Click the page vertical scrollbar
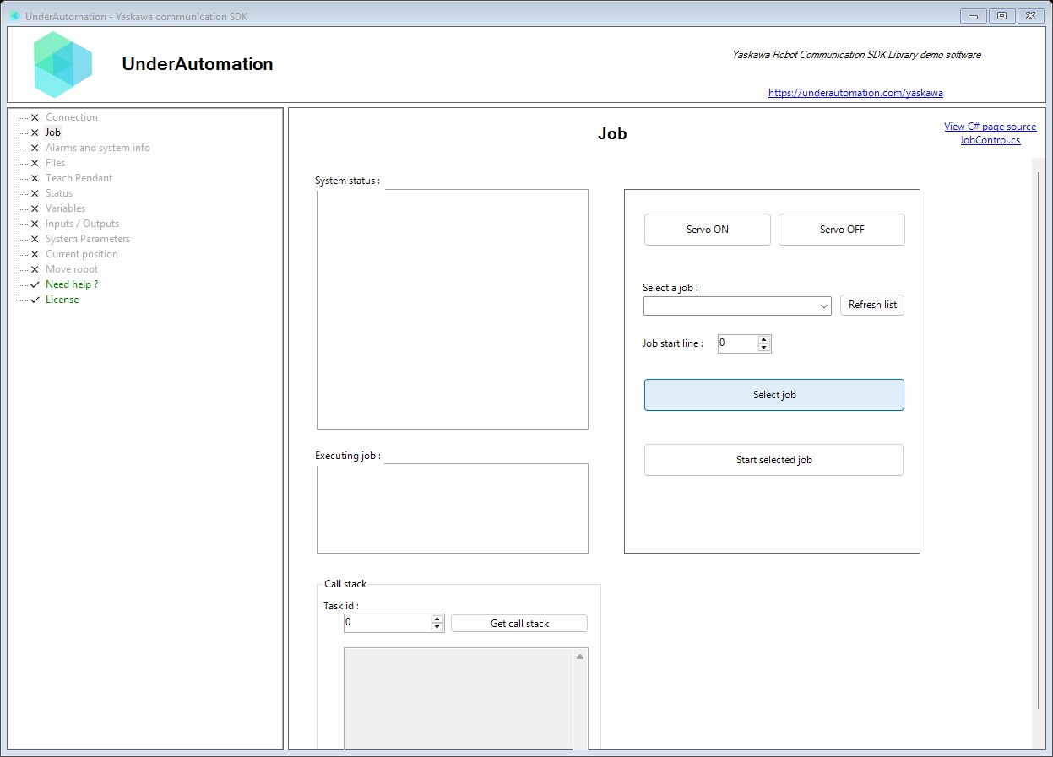Image resolution: width=1053 pixels, height=757 pixels. (1039, 439)
